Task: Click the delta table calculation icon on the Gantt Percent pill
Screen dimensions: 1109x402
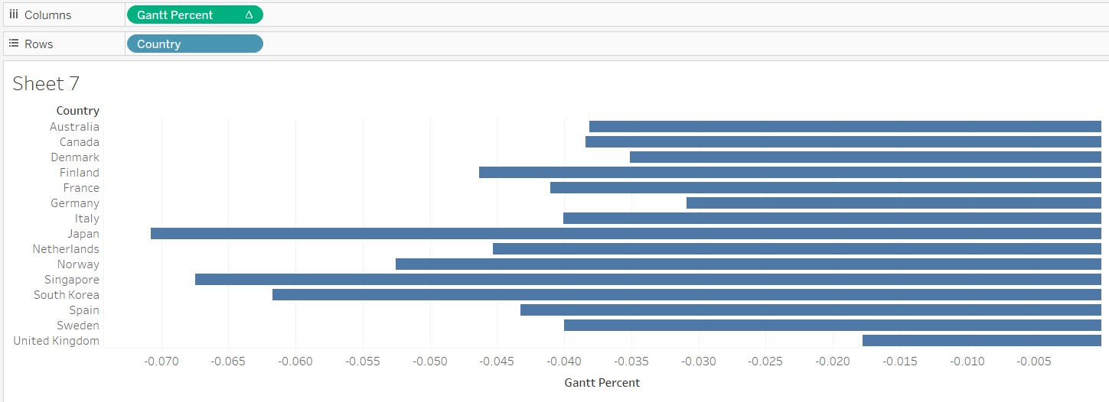Action: point(249,15)
